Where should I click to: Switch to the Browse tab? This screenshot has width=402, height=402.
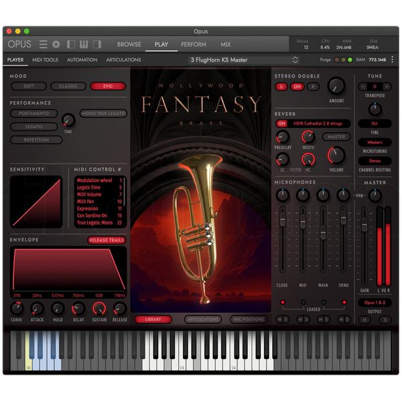(x=129, y=44)
